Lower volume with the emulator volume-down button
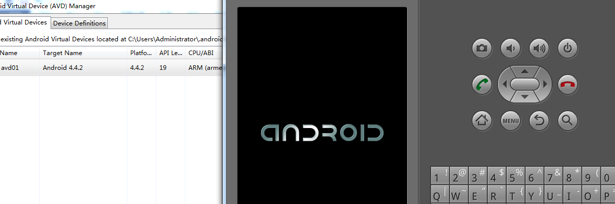This screenshot has width=615, height=204. click(x=510, y=49)
